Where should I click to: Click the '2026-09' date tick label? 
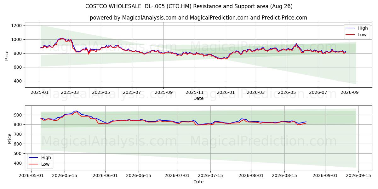point(349,93)
